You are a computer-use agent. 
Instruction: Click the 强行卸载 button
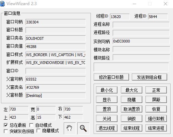point(156,119)
